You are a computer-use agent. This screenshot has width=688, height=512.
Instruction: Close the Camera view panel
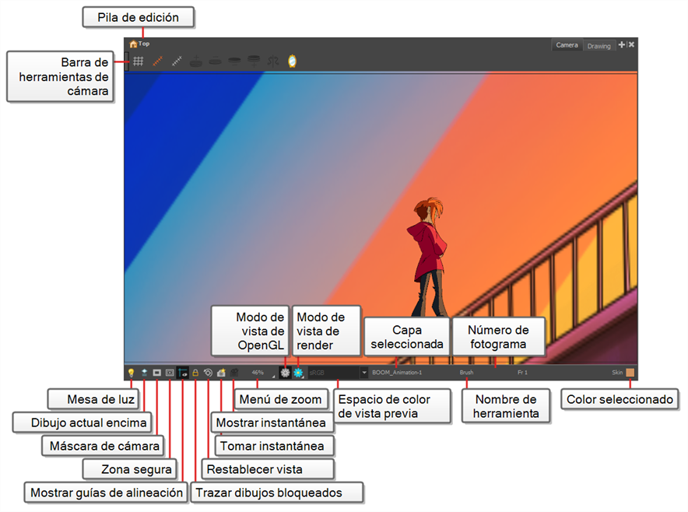[x=631, y=45]
